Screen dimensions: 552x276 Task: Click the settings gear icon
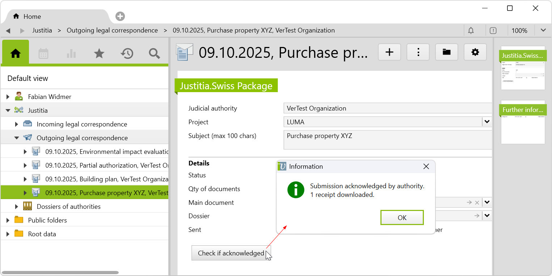pos(475,52)
